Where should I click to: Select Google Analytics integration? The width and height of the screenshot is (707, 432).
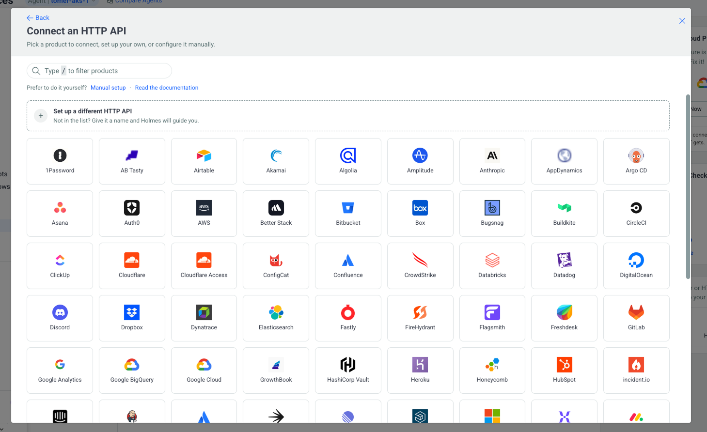pyautogui.click(x=60, y=370)
